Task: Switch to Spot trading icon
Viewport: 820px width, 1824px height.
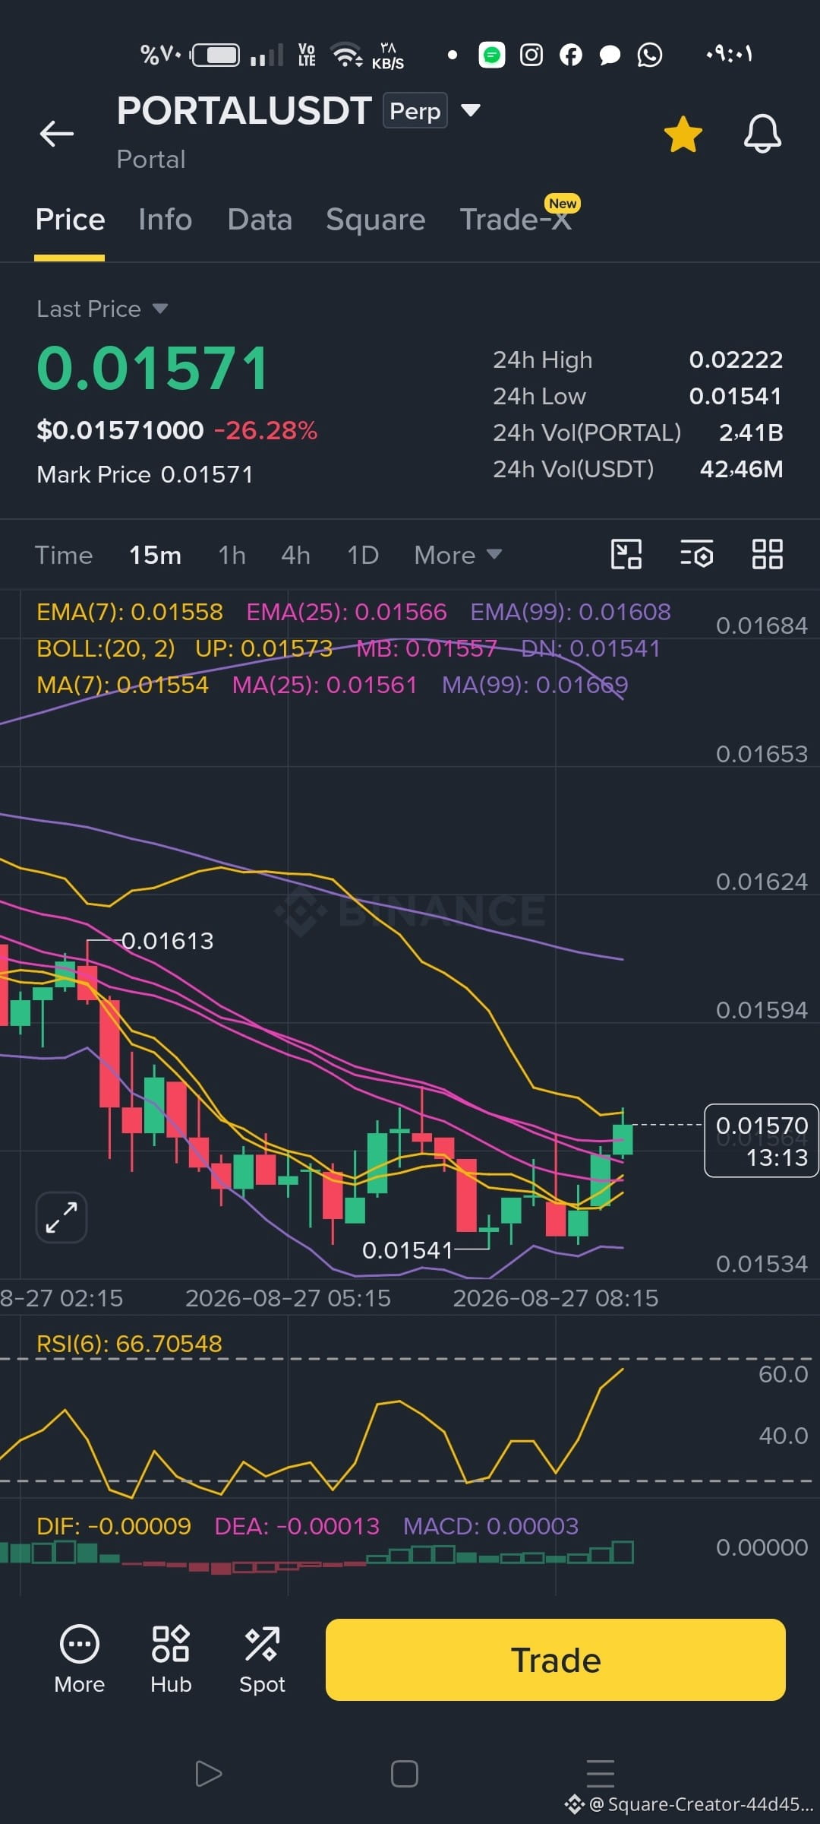Action: 262,1660
